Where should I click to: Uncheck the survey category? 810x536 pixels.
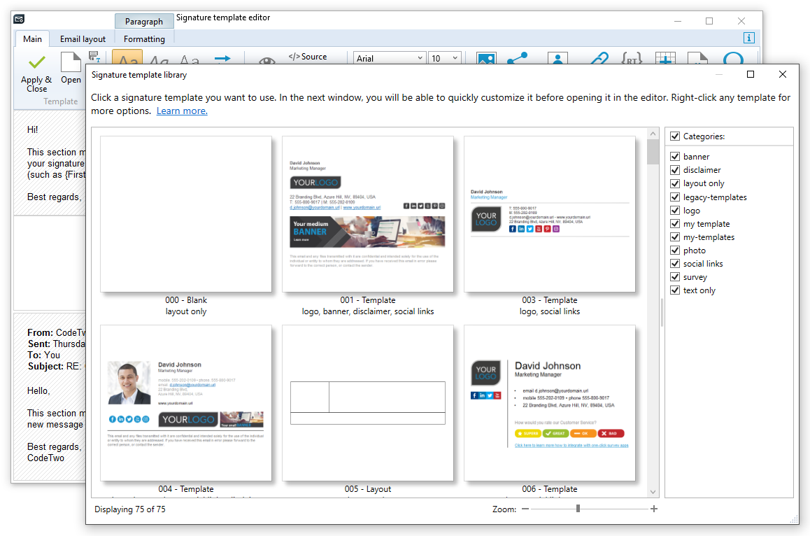click(675, 276)
